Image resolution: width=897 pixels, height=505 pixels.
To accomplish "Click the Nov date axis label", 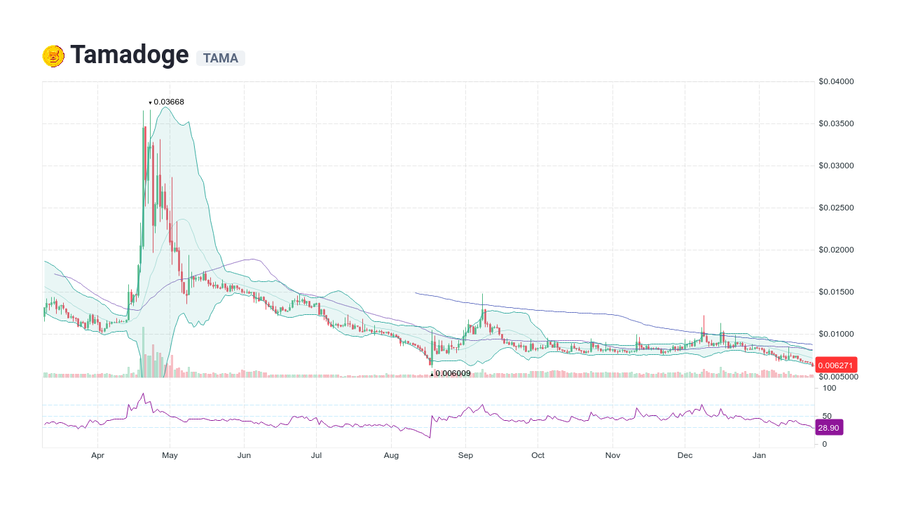I will click(x=612, y=455).
